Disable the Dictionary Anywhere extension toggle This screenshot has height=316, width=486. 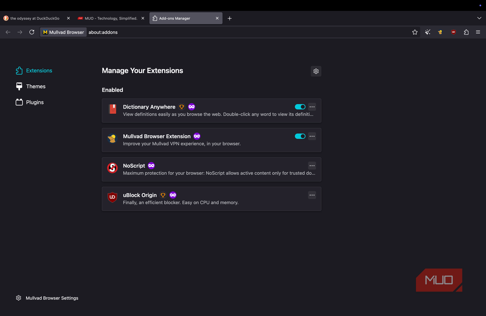click(x=300, y=107)
